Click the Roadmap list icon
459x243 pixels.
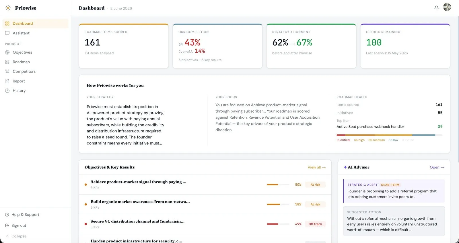7,62
